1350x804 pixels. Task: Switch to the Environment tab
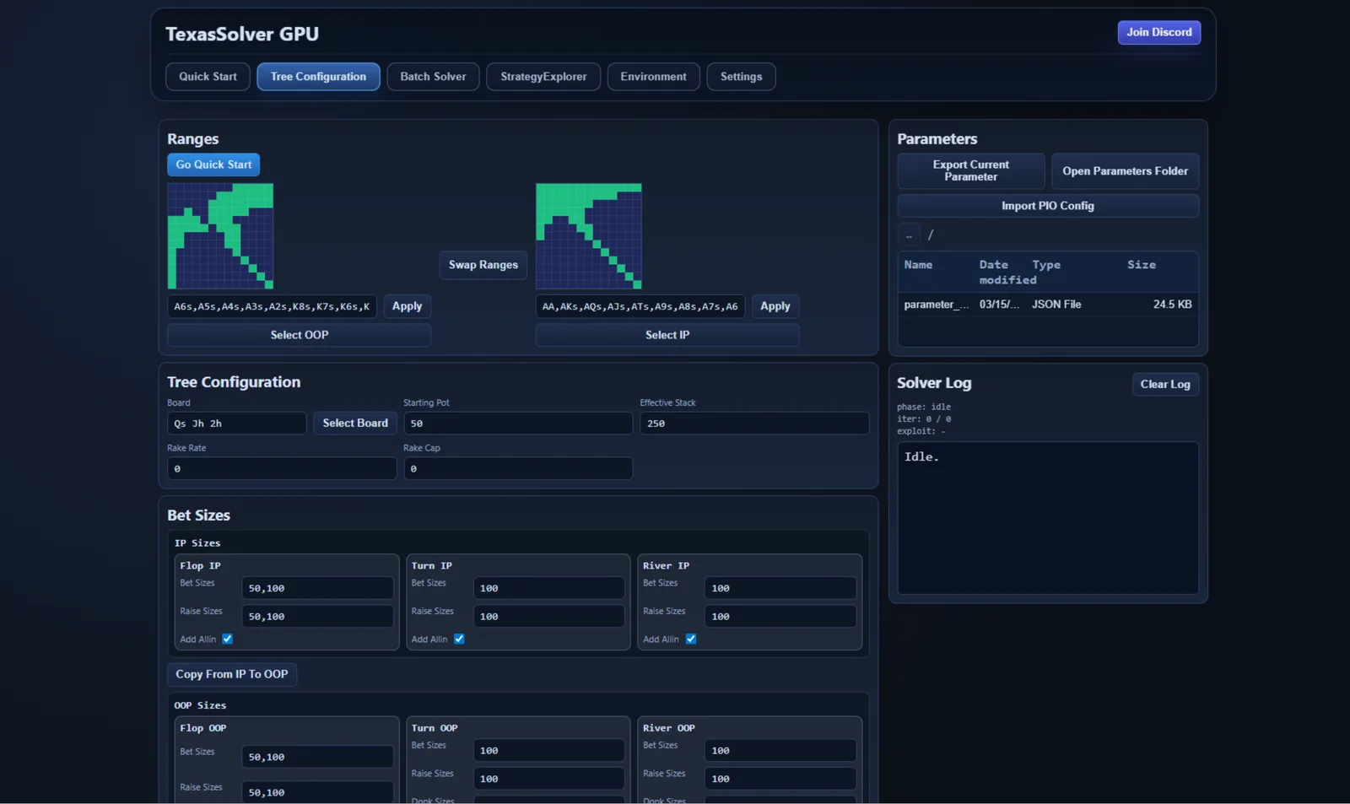(653, 76)
